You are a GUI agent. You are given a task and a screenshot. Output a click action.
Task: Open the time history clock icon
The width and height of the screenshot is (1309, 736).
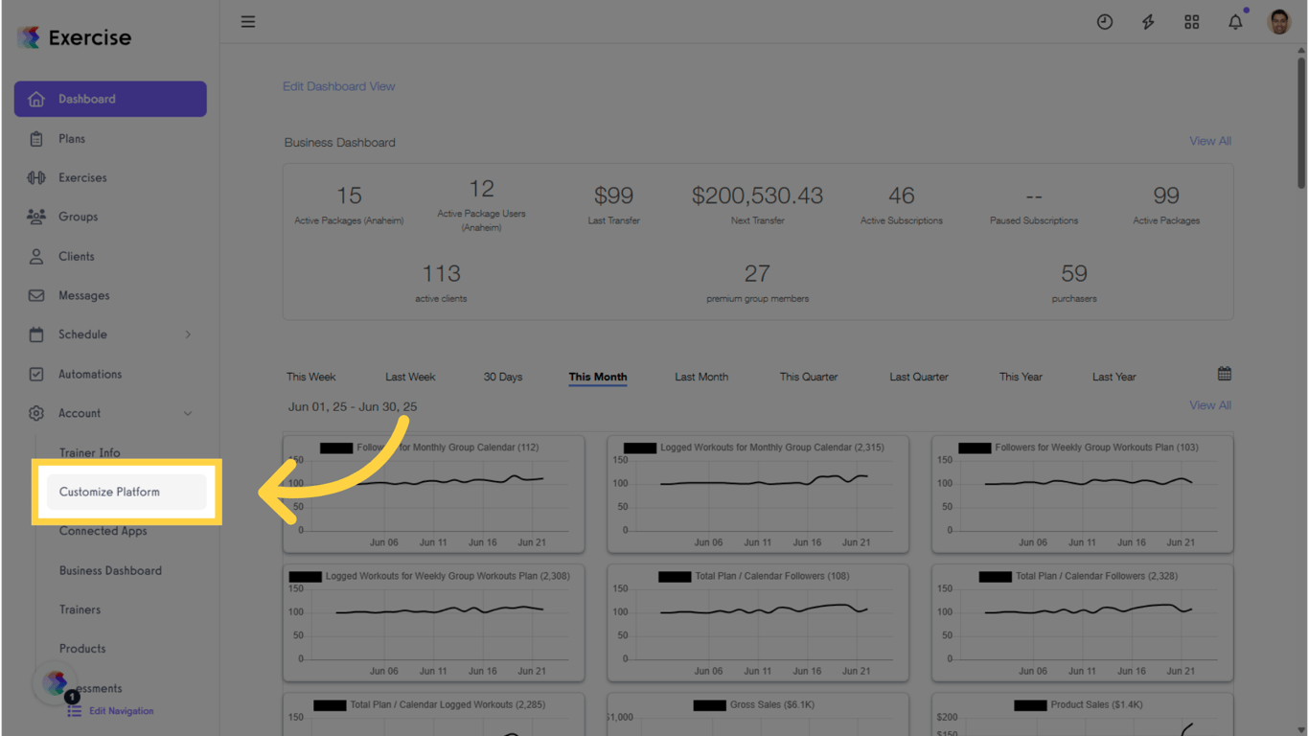pyautogui.click(x=1105, y=21)
